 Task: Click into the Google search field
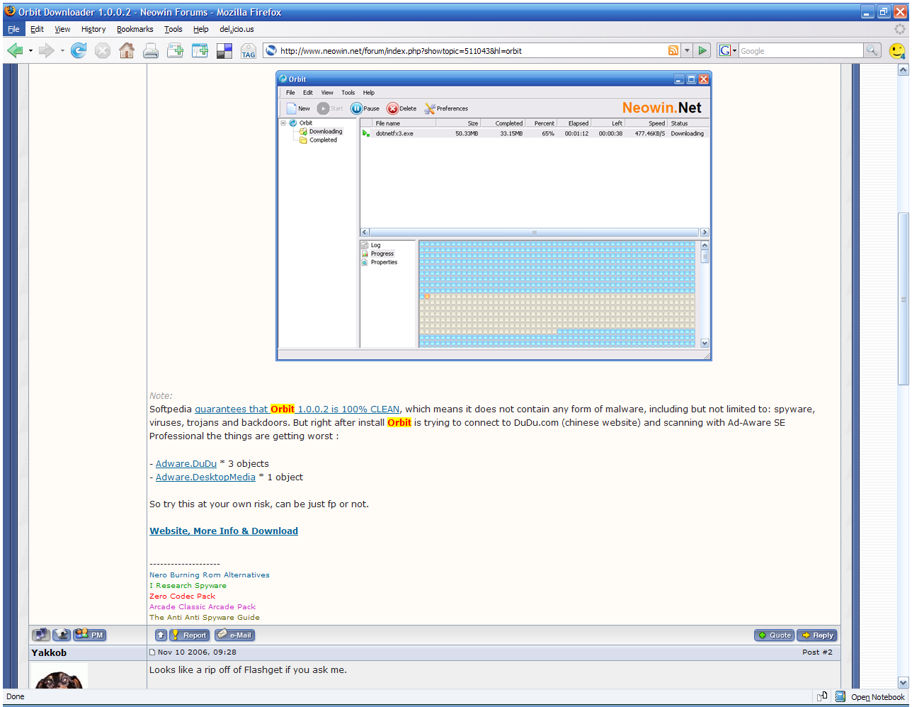coord(801,51)
